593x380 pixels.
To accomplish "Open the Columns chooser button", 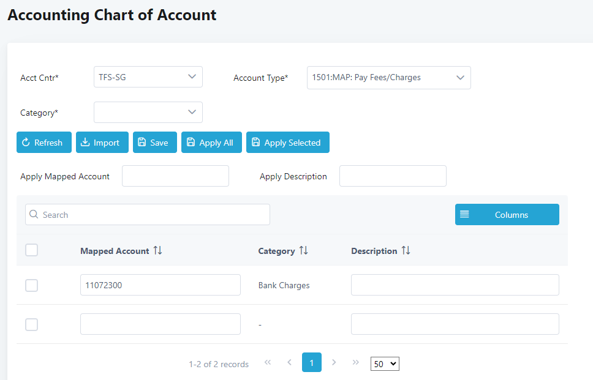I will pyautogui.click(x=507, y=215).
